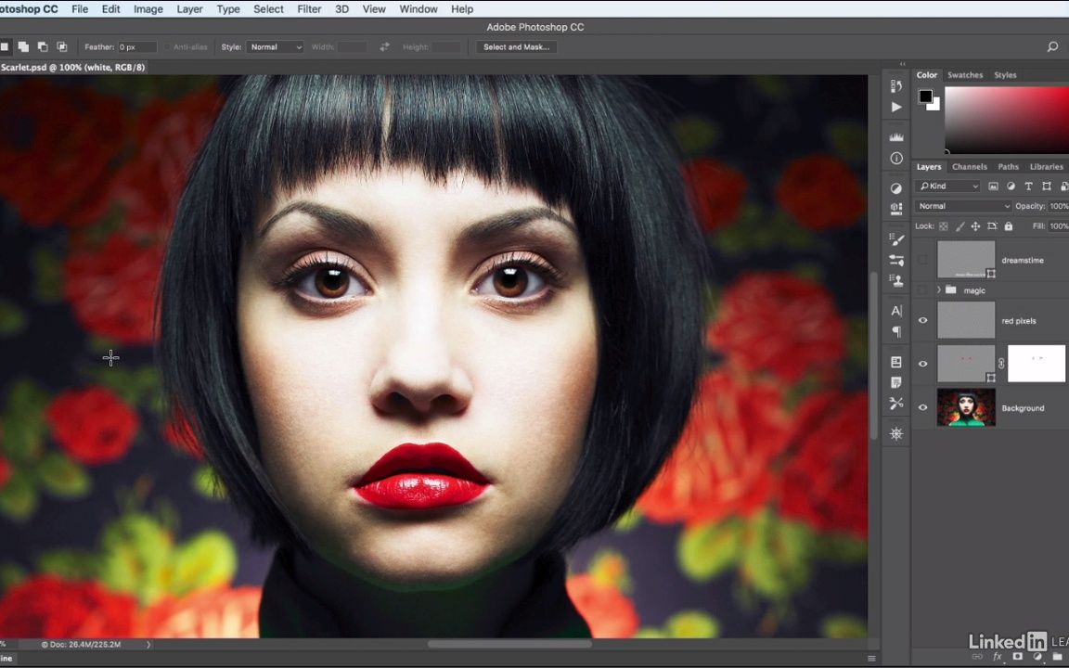Open the Histogram panel icon

895,137
